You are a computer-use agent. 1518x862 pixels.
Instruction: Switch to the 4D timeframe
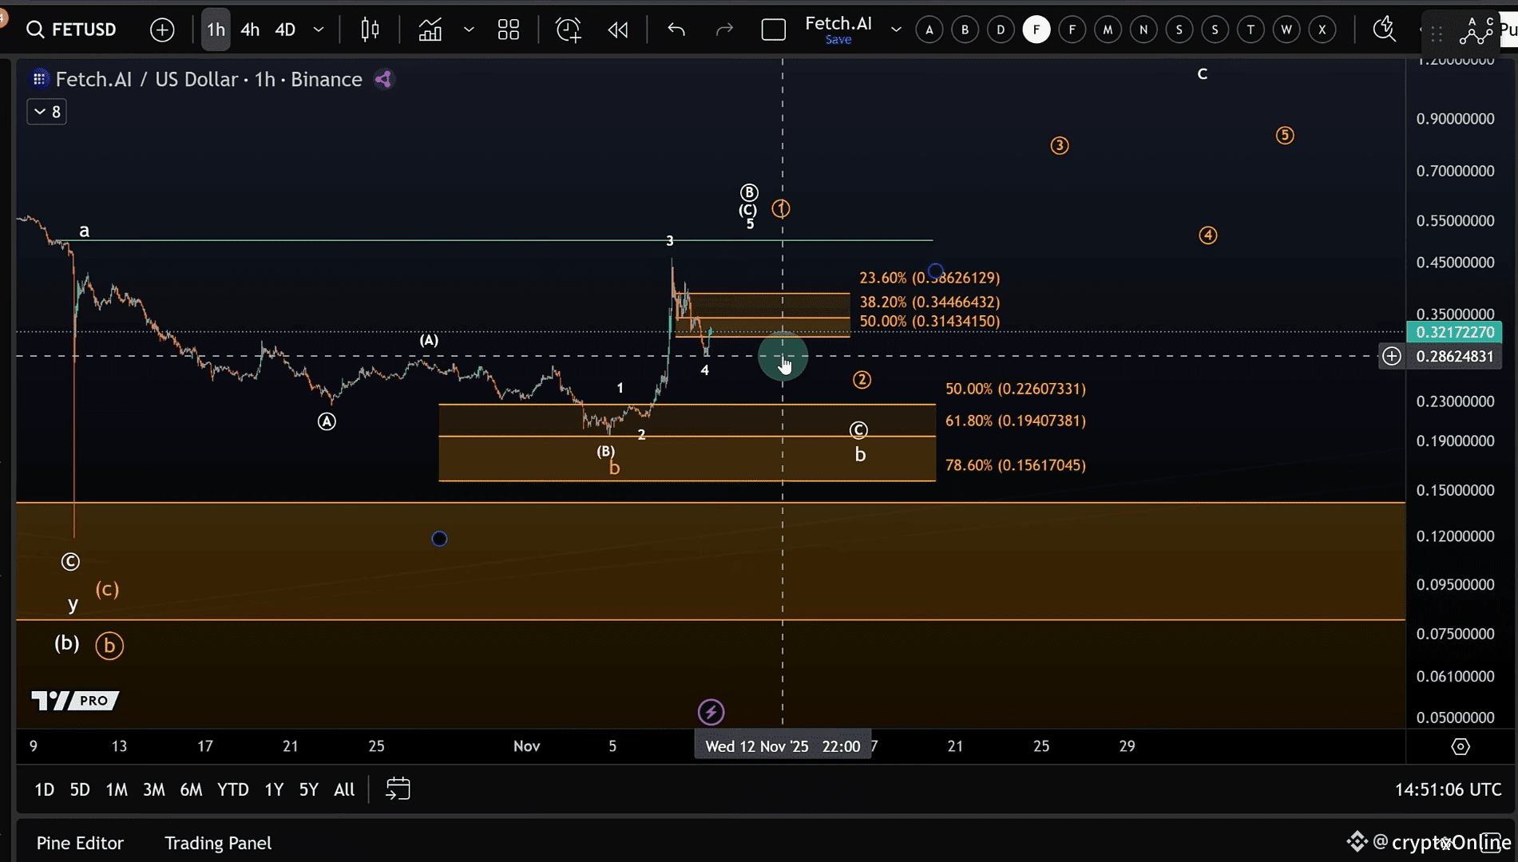click(285, 30)
